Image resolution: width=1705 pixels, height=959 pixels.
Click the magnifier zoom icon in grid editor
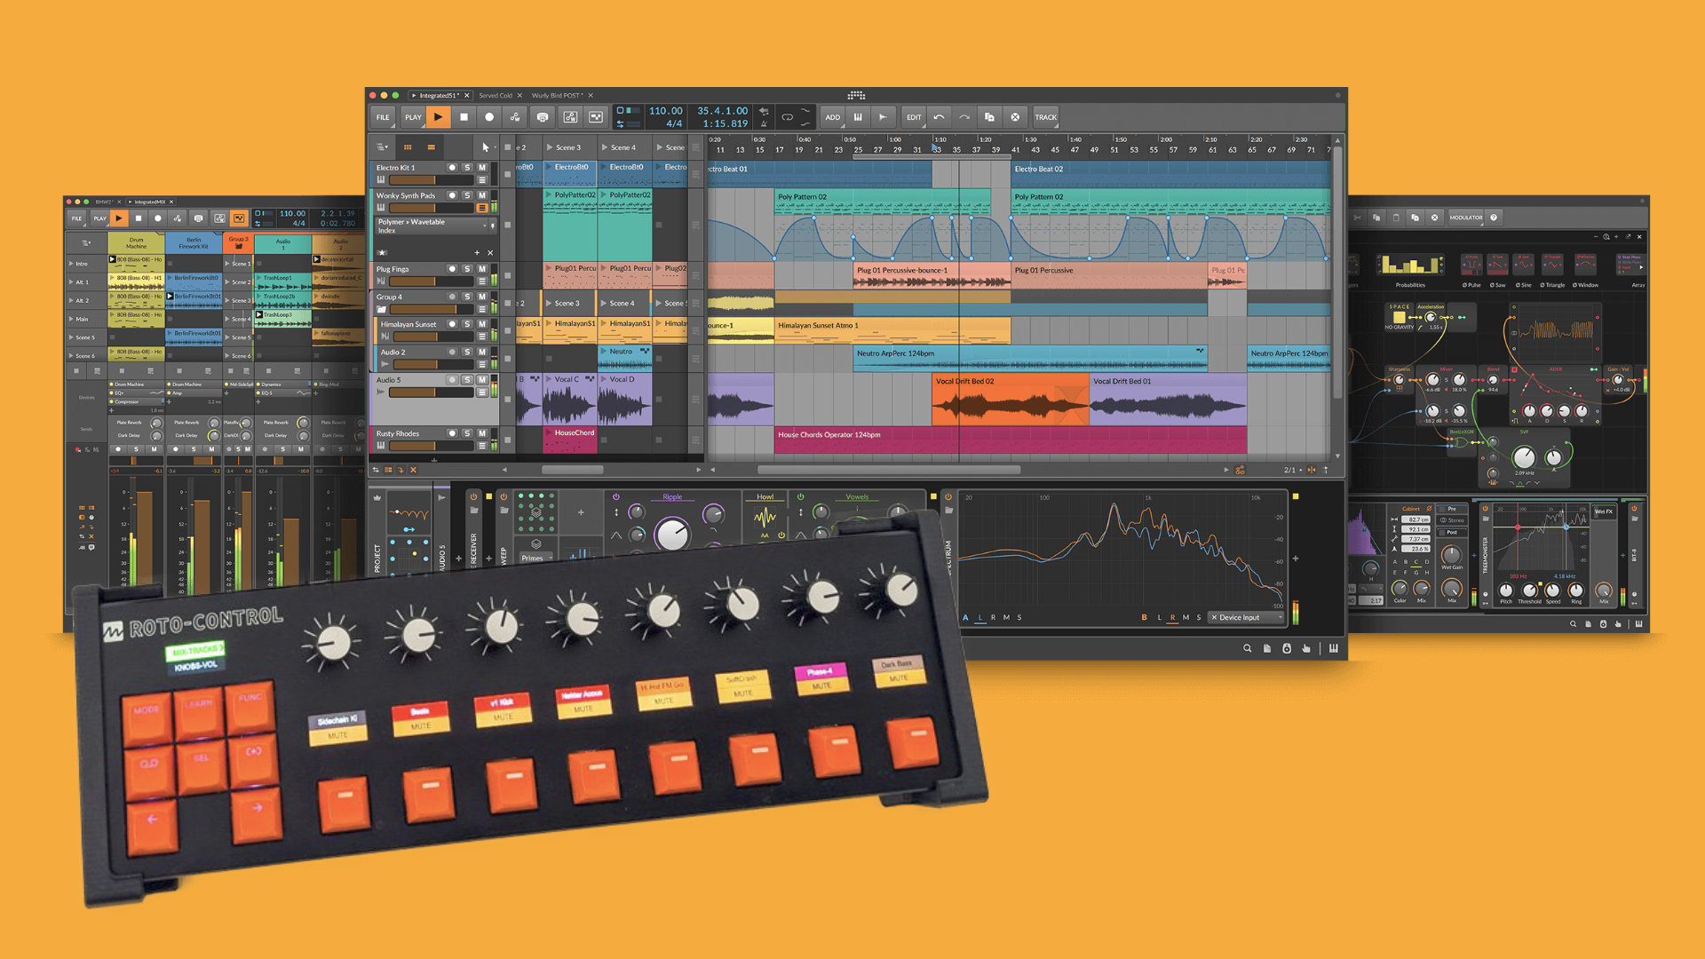1606,237
